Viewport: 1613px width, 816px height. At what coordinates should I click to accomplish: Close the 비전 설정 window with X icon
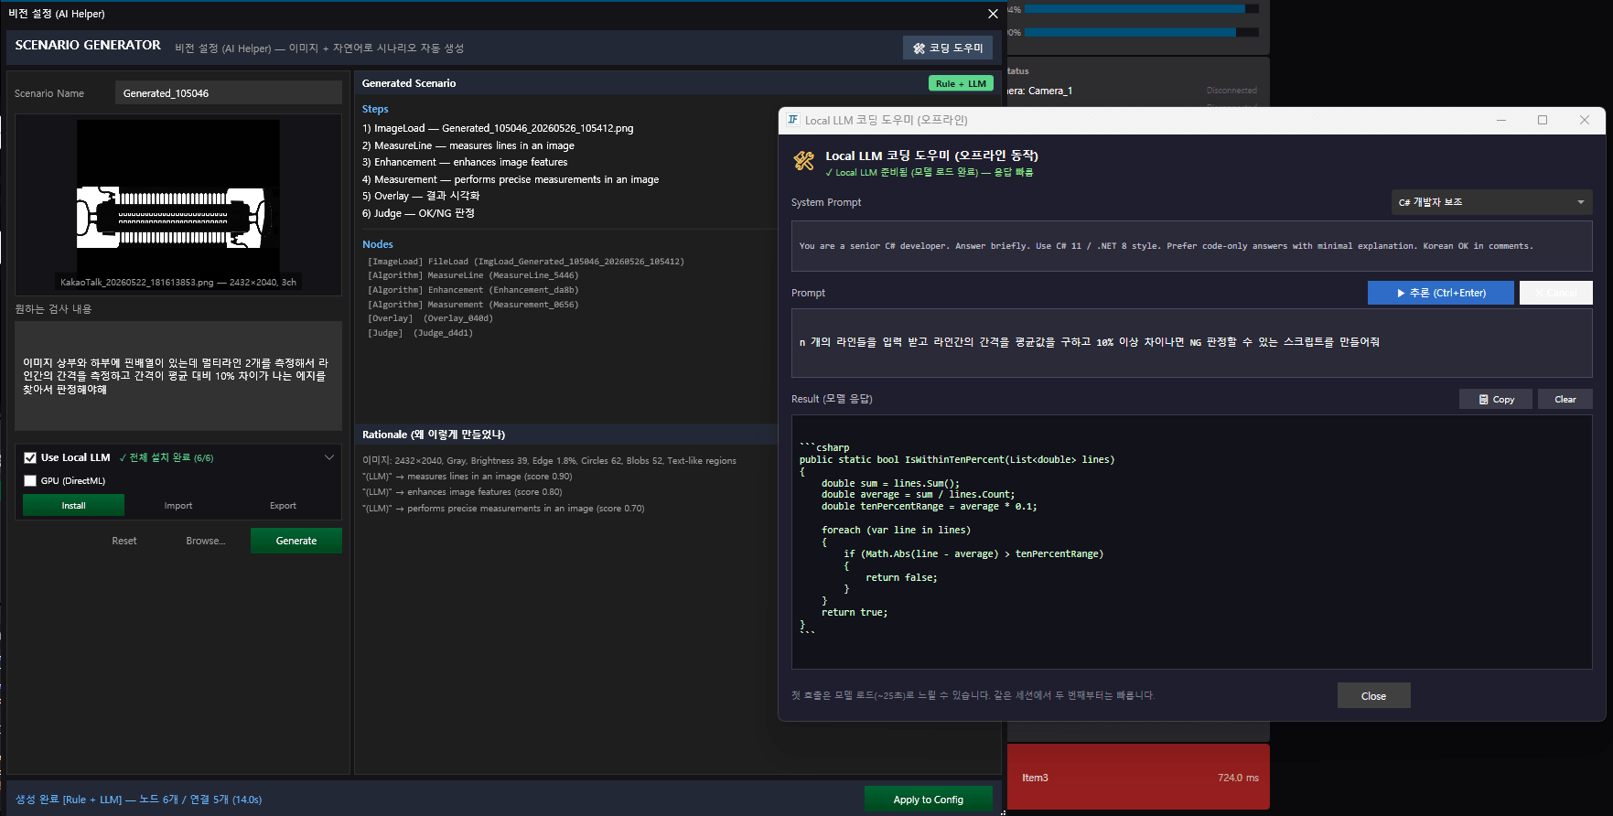coord(993,14)
